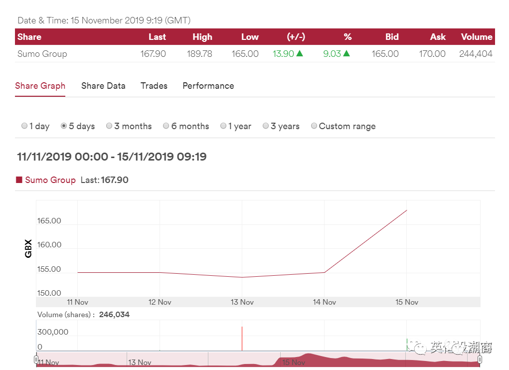
Task: Click the Sumo Group legend label
Action: point(50,180)
